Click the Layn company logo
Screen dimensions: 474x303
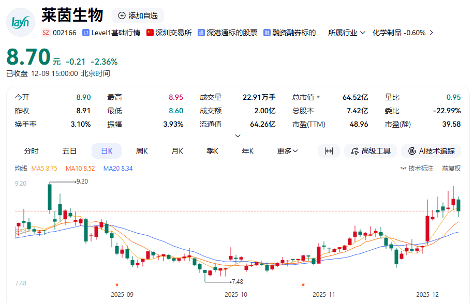20,22
